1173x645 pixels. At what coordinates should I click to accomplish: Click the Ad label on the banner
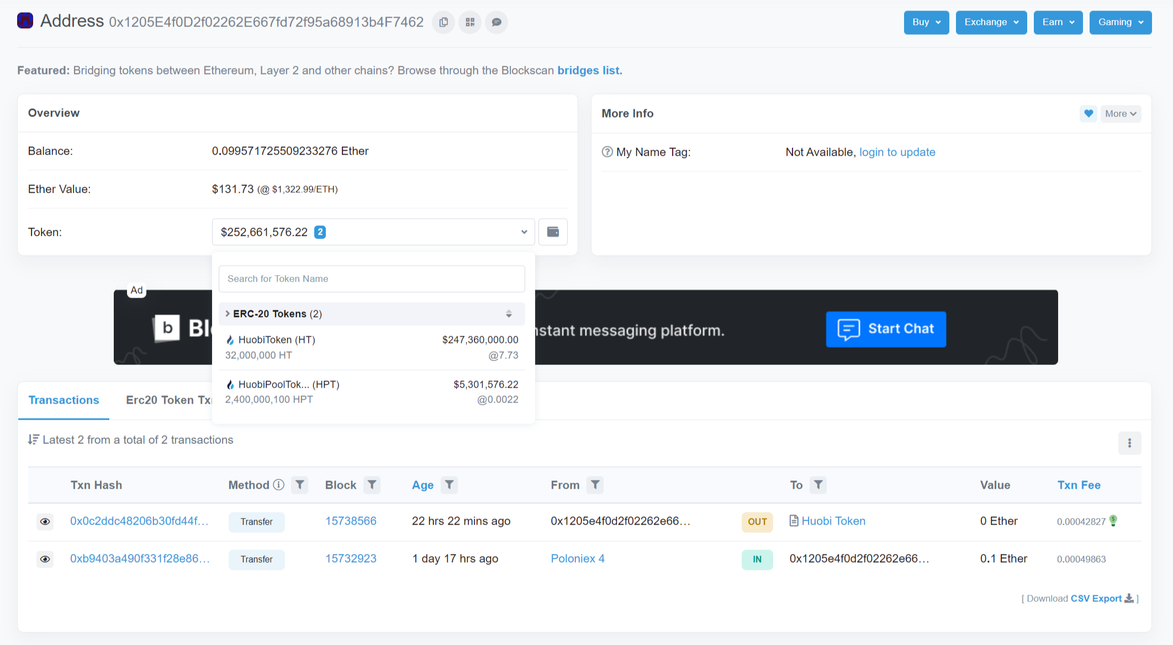[137, 290]
